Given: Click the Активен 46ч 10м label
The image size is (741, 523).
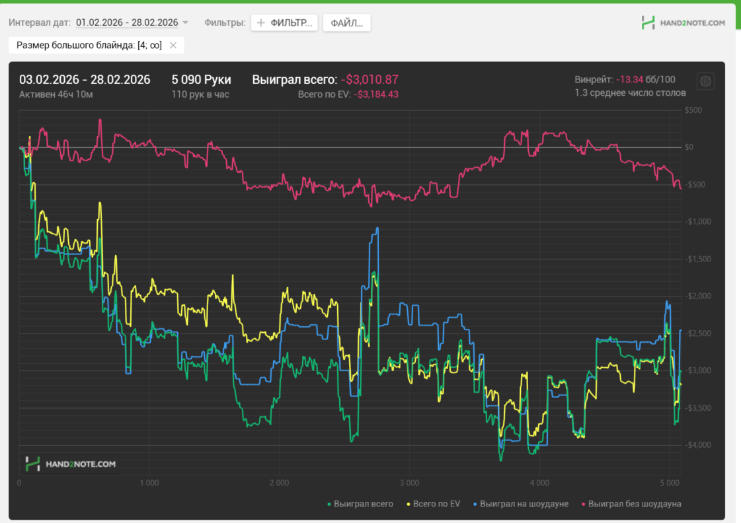Looking at the screenshot, I should 56,94.
